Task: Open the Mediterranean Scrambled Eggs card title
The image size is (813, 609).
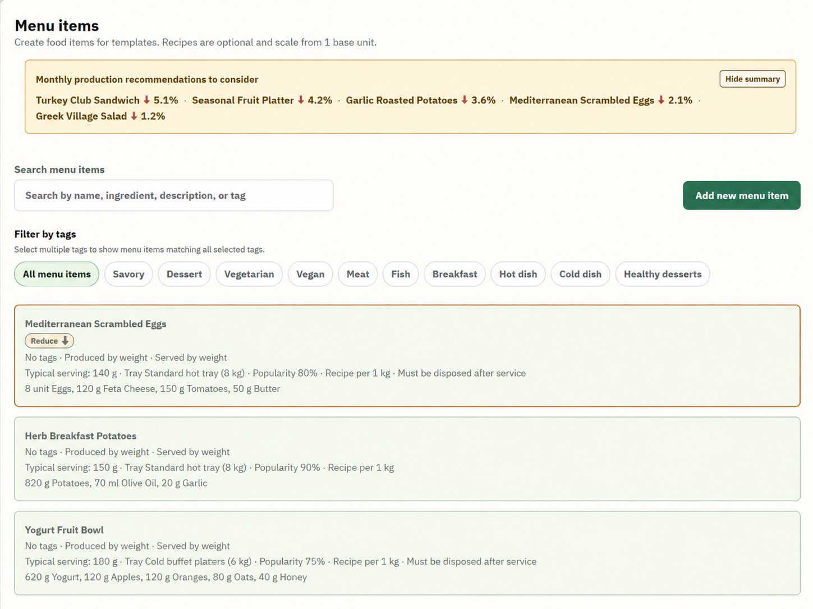Action: (95, 324)
